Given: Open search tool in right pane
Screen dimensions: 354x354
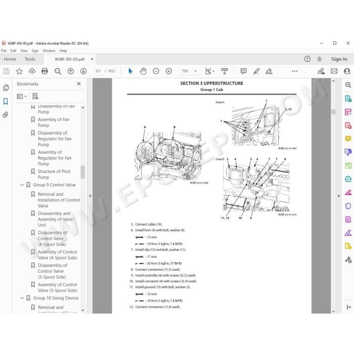Looking at the screenshot, I should 348,85.
